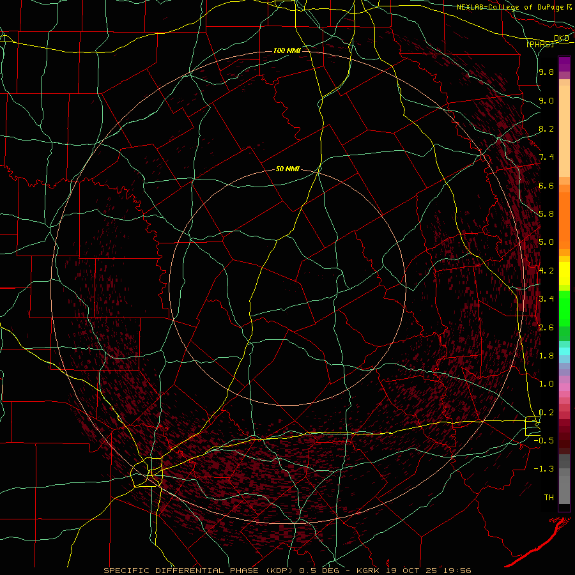This screenshot has width=575, height=575.
Task: Click the 4.2 value on the color scale
Action: coord(546,271)
